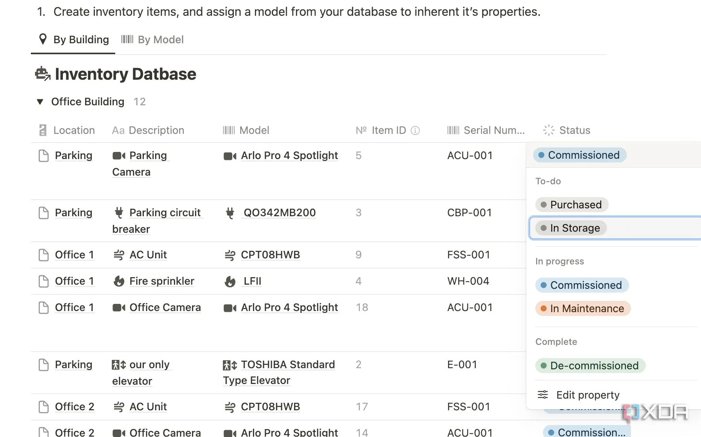Click the camera icon beside Office 1 Office Camera
701x437 pixels.
click(119, 308)
